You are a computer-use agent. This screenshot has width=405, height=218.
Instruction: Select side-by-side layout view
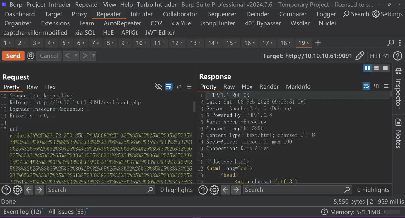[367, 68]
